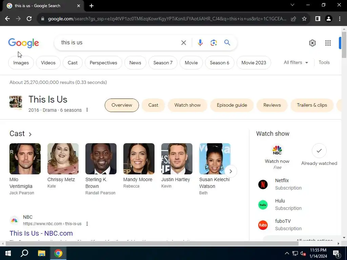
Task: Filter results by Images
Action: click(21, 63)
